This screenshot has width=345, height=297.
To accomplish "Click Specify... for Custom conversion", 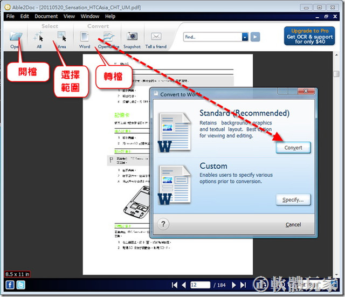I will coord(293,200).
